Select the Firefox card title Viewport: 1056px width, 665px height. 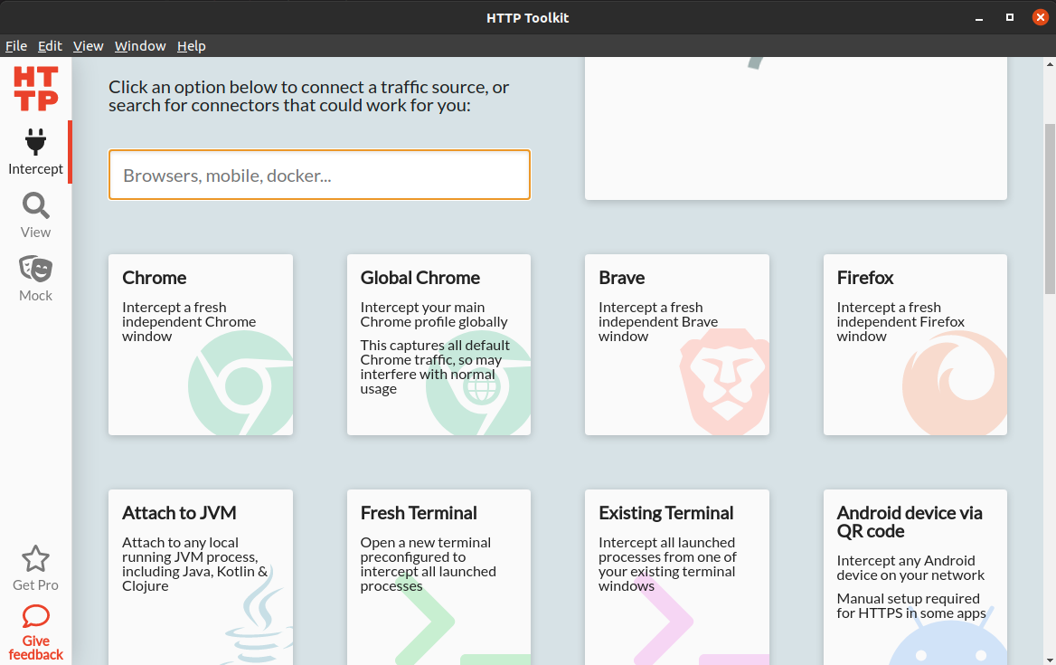point(864,278)
